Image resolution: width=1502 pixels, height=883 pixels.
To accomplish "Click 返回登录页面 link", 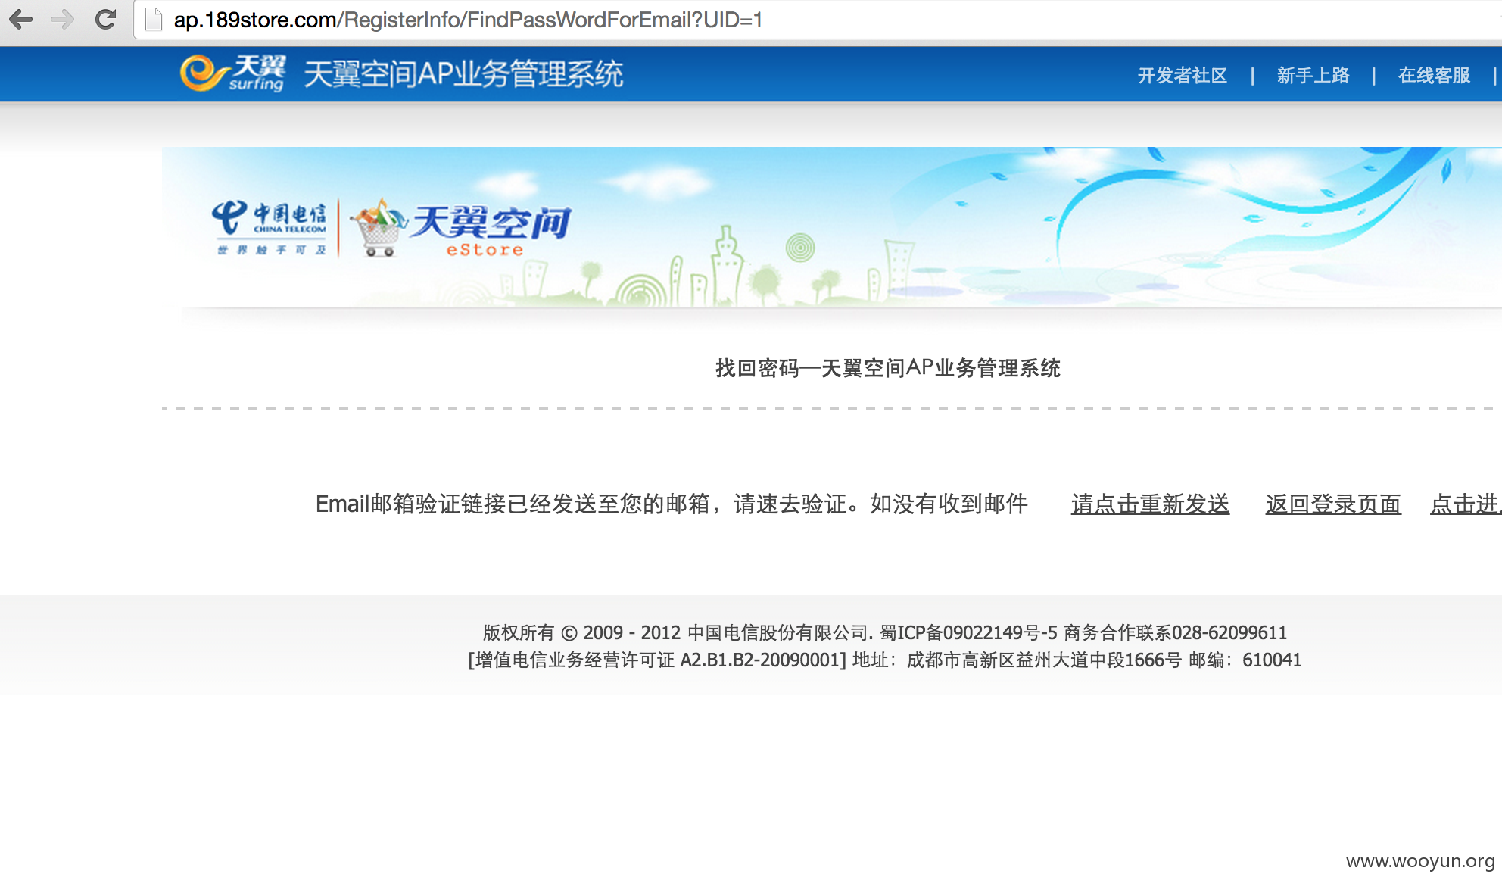I will click(1333, 504).
